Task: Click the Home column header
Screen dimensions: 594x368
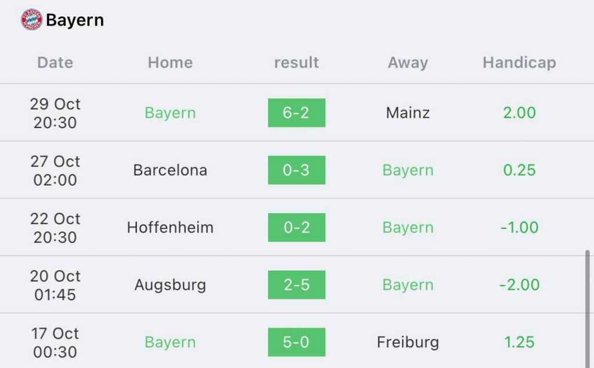Action: coord(170,63)
